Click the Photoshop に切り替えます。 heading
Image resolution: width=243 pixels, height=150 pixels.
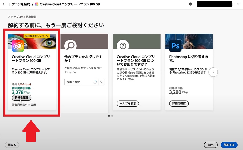[189, 59]
